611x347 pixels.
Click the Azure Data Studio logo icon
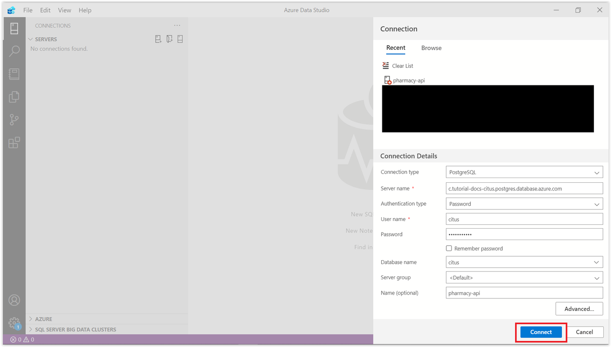click(x=11, y=10)
